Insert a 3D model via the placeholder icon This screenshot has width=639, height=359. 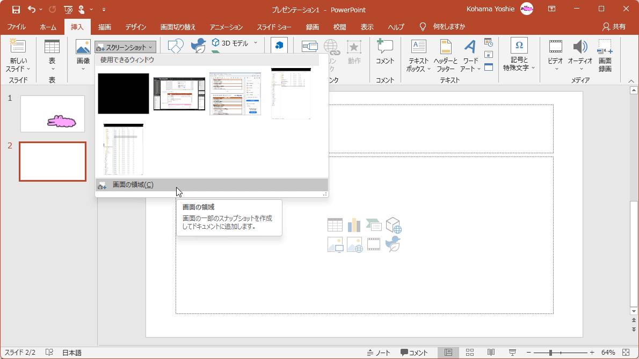coord(393,225)
